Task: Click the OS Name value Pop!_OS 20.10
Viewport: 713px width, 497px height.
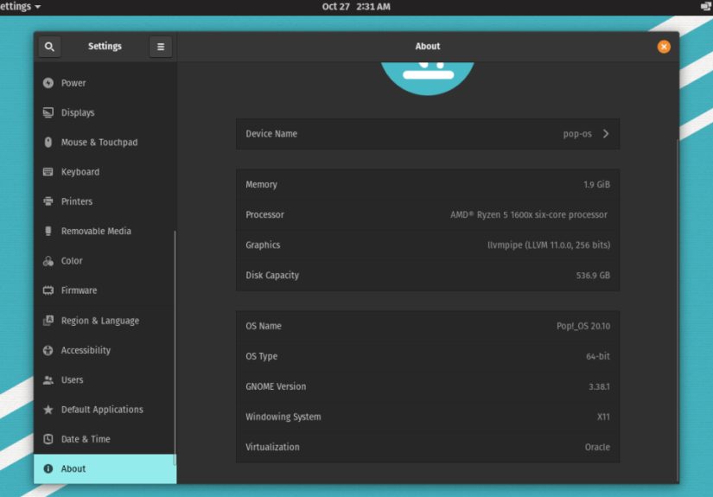Action: tap(583, 326)
